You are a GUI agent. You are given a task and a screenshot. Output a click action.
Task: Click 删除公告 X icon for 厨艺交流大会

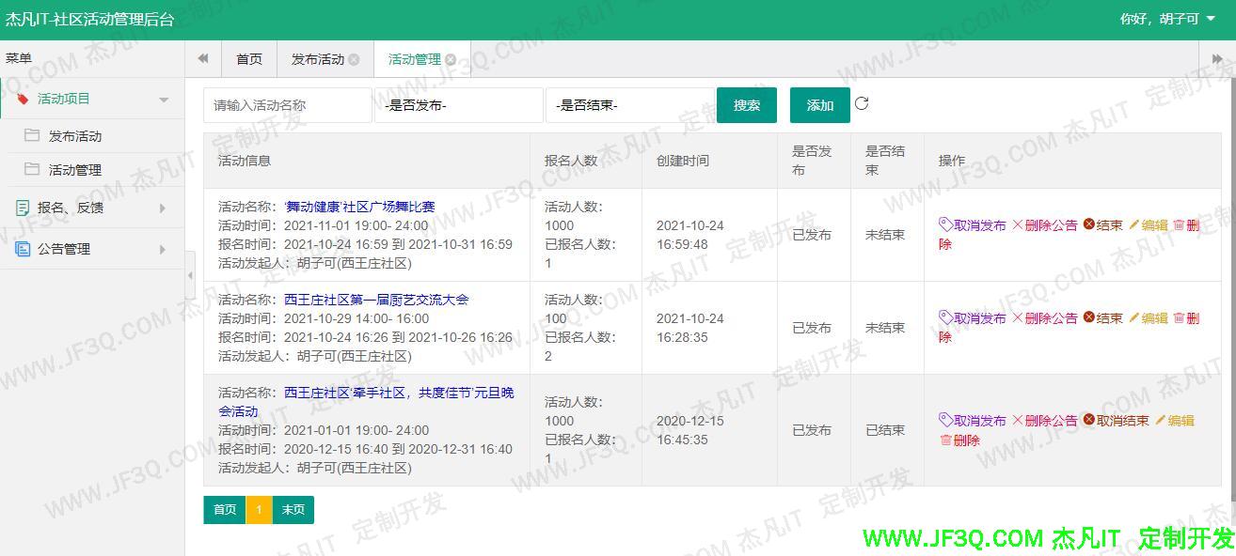[1017, 317]
